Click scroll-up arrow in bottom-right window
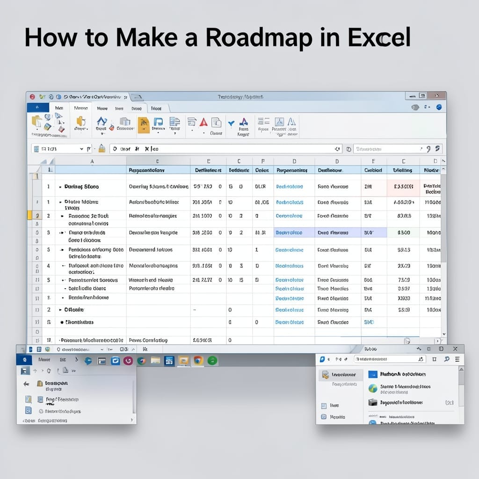The height and width of the screenshot is (479, 479). click(x=461, y=370)
